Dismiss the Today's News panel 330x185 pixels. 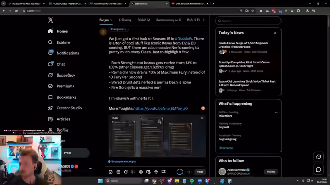point(275,33)
